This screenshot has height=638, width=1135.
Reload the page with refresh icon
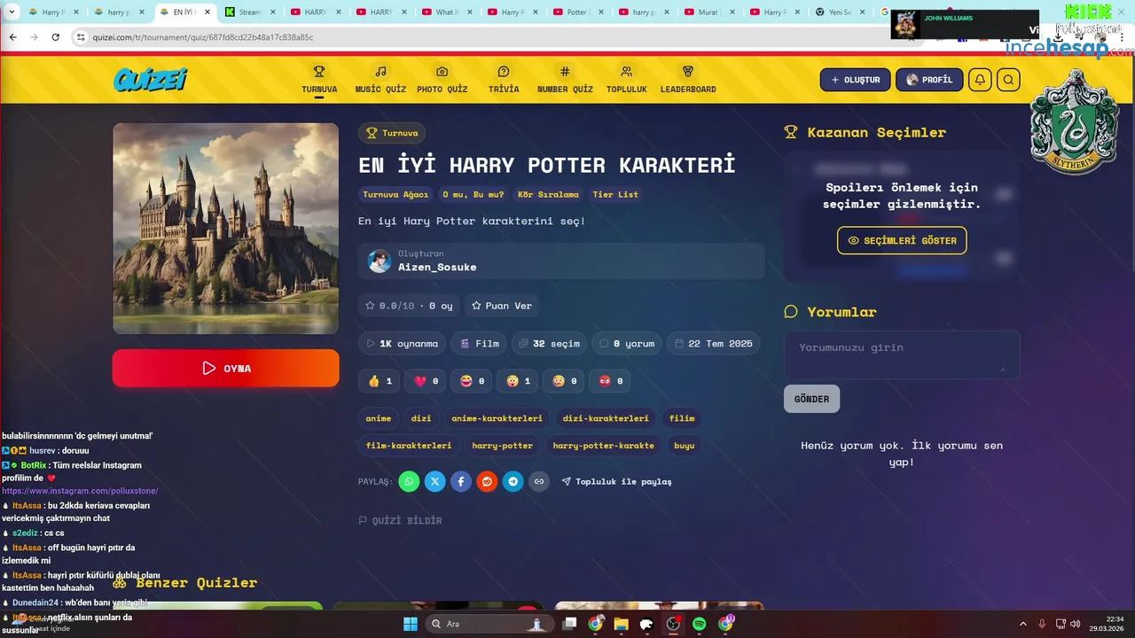point(55,37)
